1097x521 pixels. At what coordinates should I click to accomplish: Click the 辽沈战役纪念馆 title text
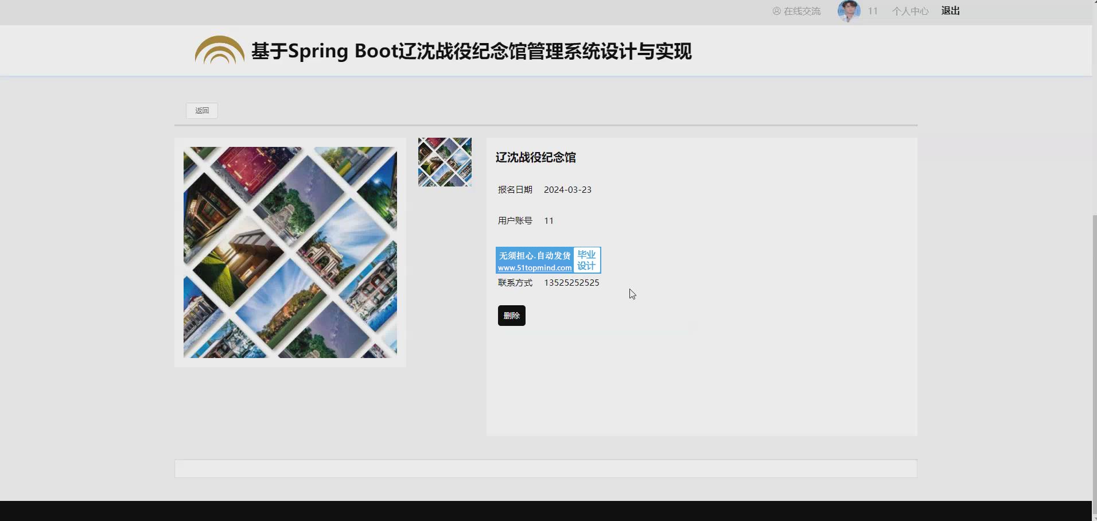[x=536, y=157]
